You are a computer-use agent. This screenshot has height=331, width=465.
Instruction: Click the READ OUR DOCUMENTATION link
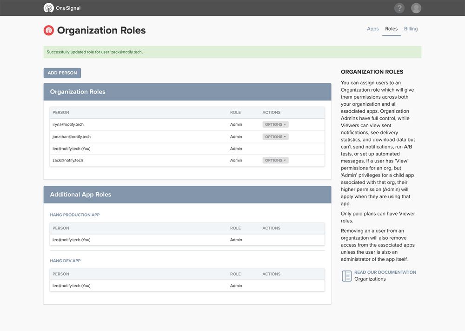[x=386, y=272]
